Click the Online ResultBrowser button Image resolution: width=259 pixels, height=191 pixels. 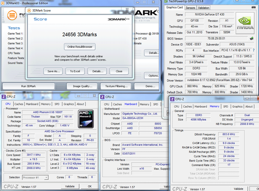80,47
